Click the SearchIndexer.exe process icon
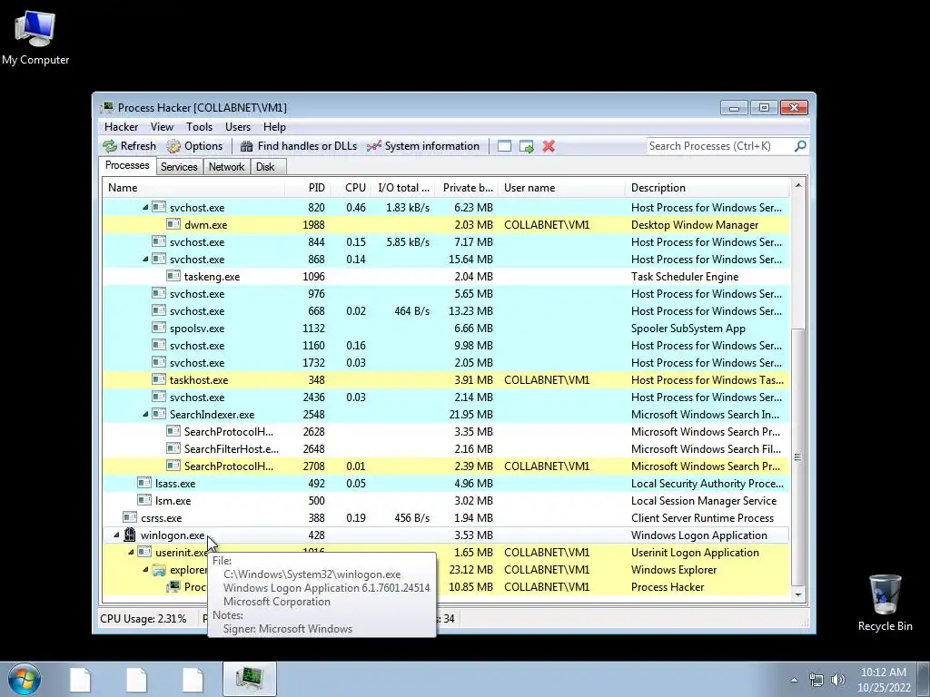This screenshot has width=930, height=697. coord(158,414)
